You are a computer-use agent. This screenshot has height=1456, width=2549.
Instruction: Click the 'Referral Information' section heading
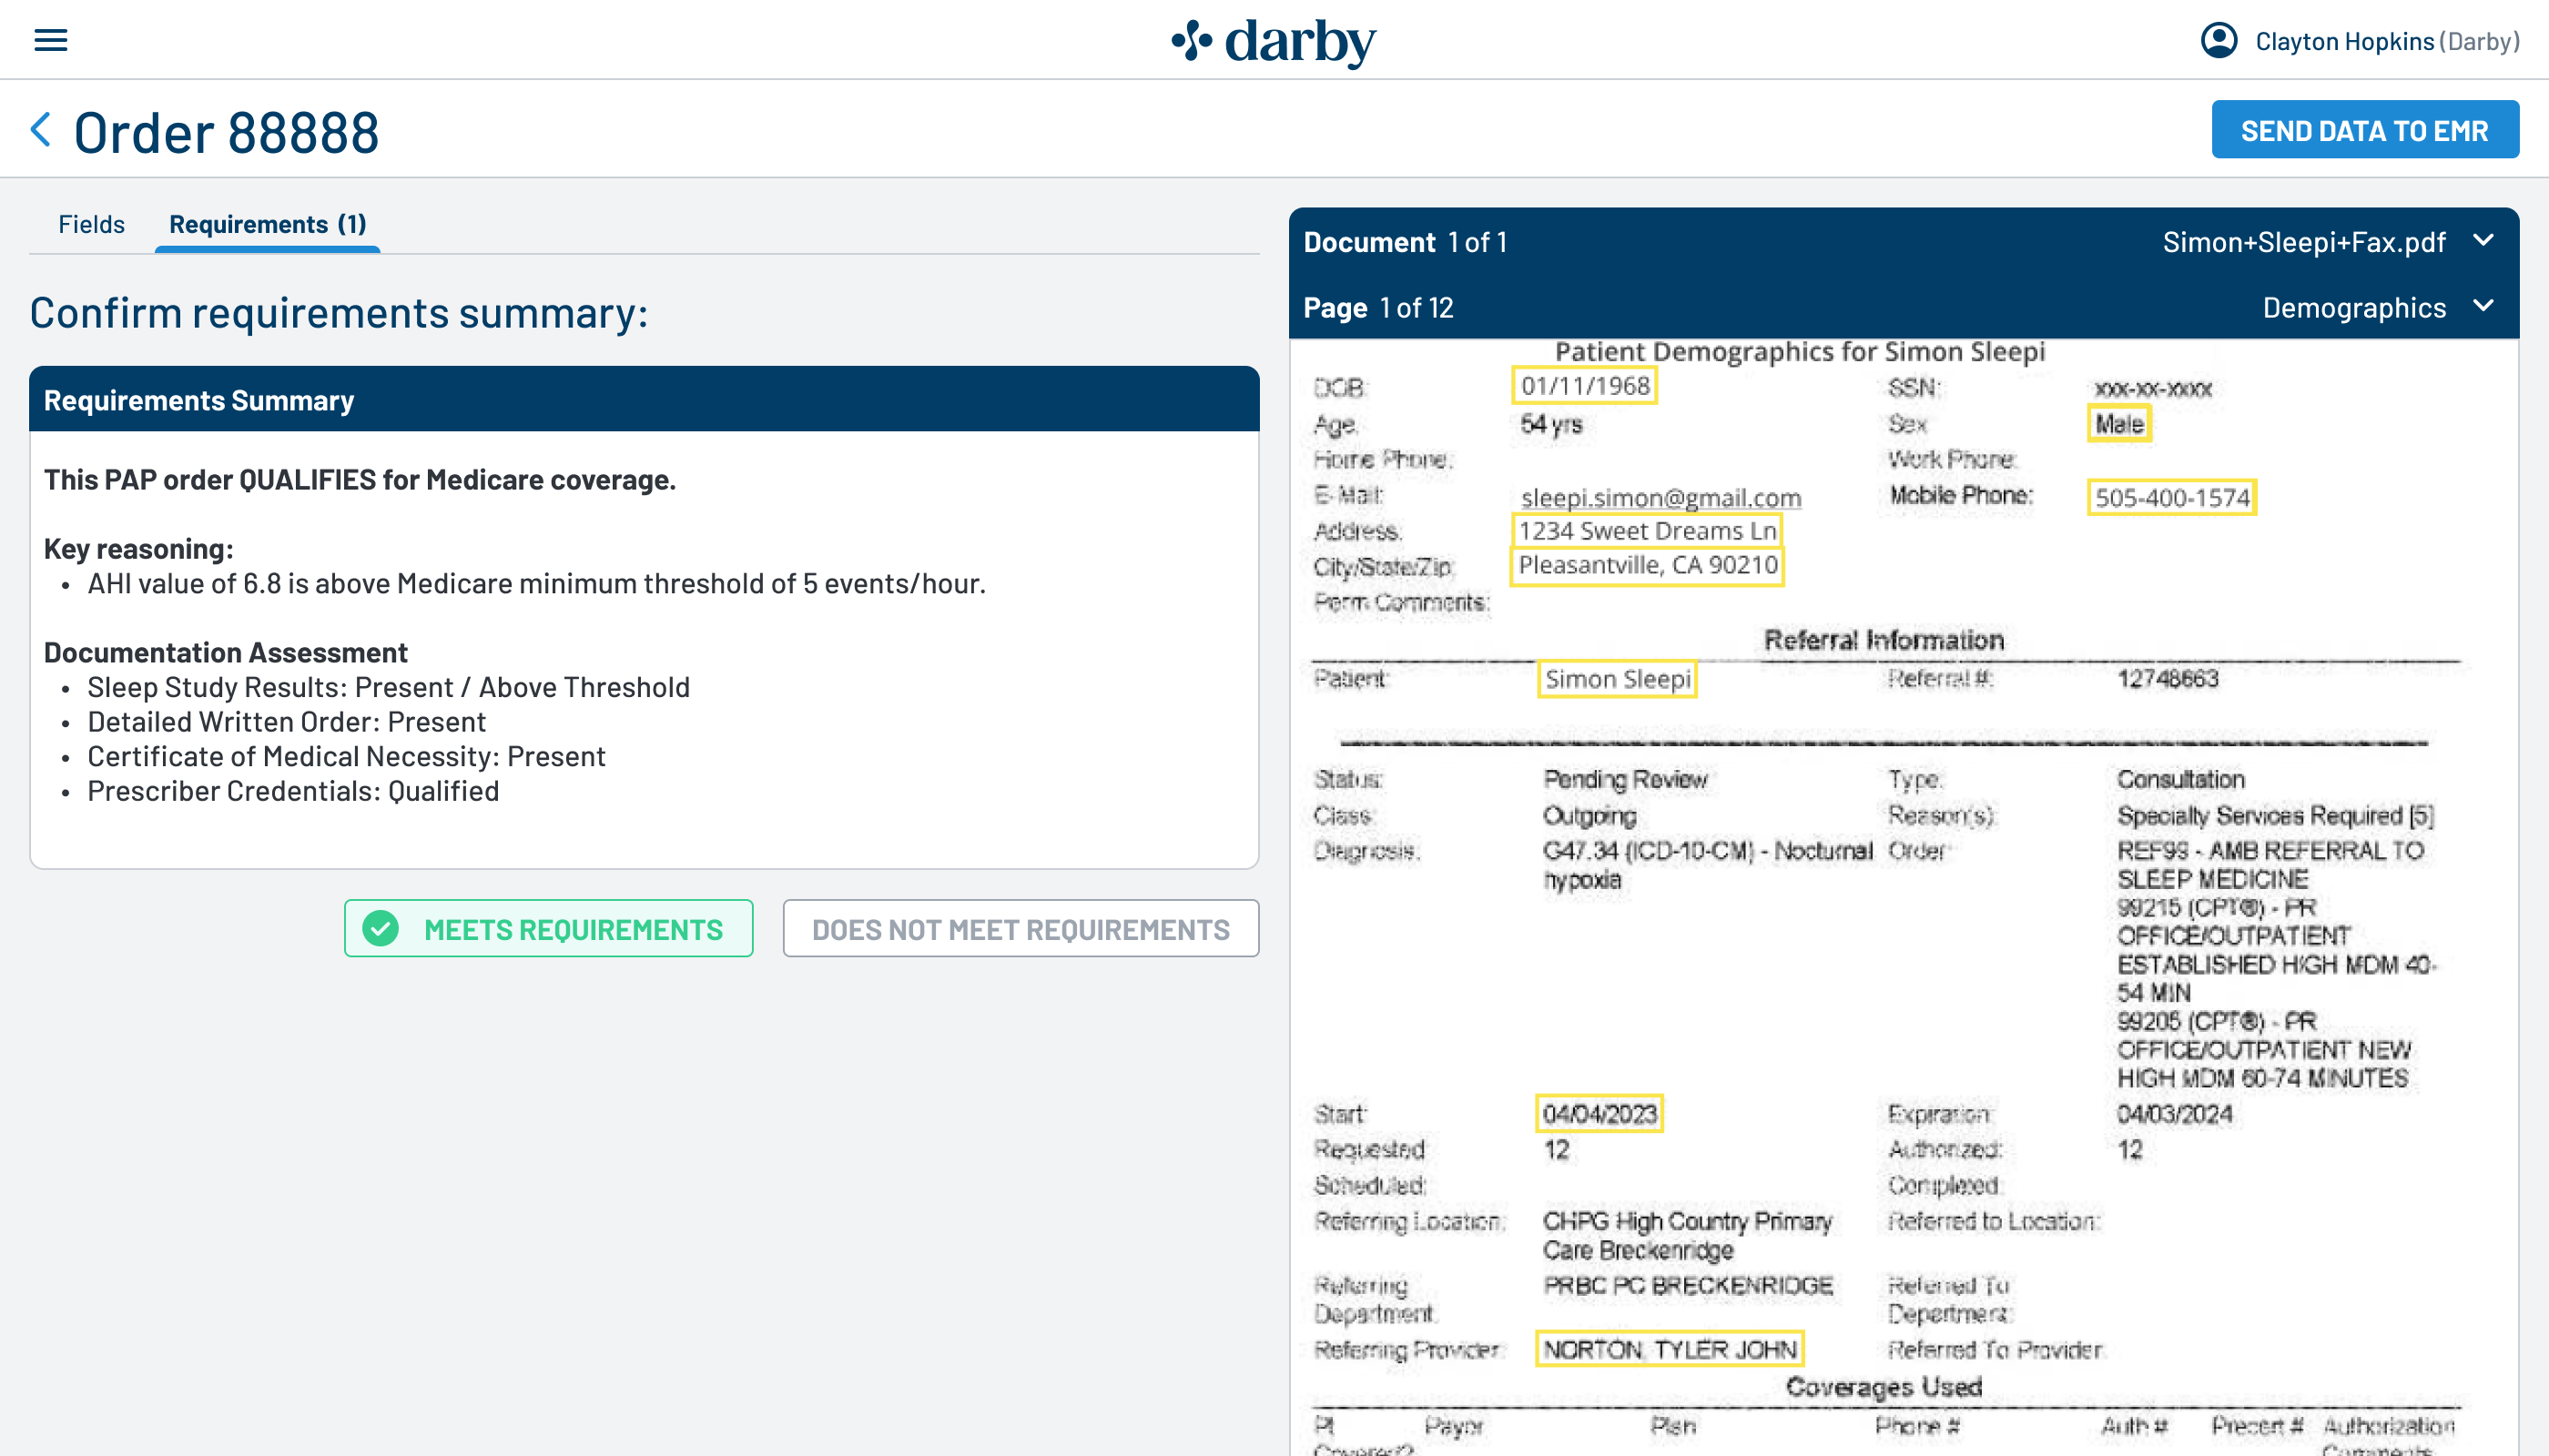coord(1884,640)
